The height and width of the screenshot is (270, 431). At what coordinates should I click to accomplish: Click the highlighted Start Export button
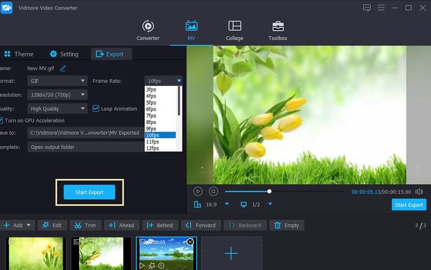89,192
